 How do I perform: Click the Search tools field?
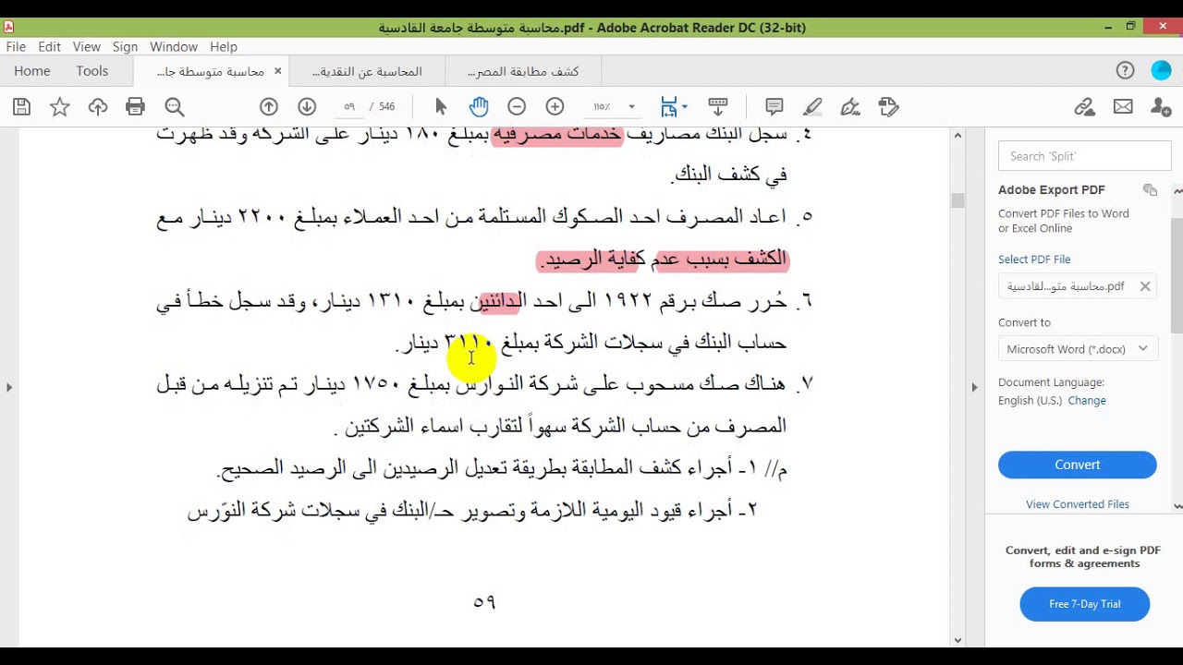click(x=1085, y=156)
